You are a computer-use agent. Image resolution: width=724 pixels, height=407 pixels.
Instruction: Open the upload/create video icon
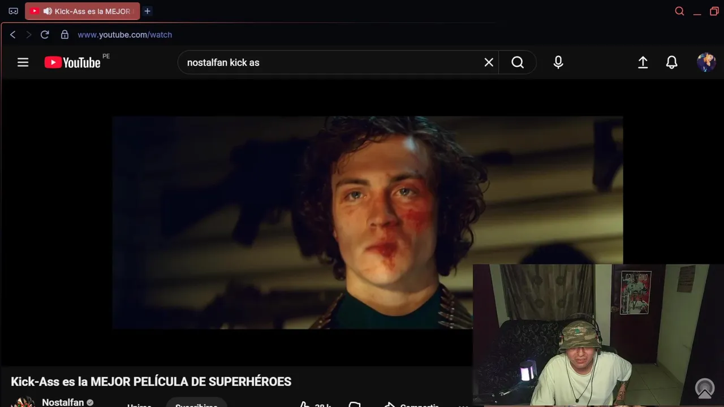tap(643, 62)
